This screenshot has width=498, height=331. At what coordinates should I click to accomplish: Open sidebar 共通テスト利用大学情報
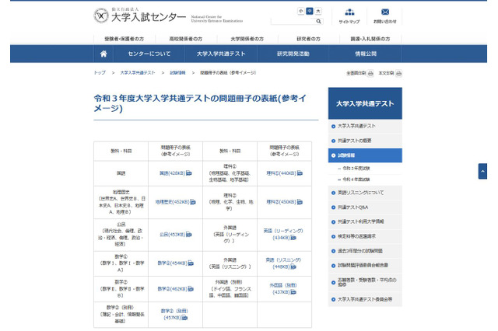click(x=365, y=222)
